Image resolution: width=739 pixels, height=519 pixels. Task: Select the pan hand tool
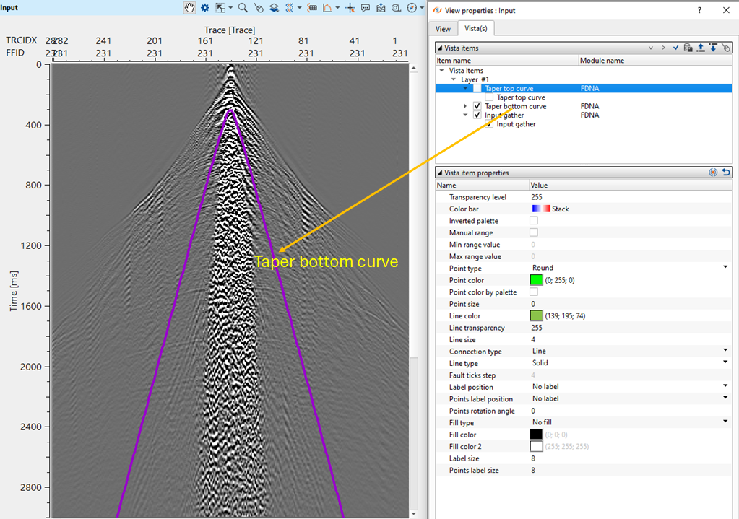tap(189, 7)
